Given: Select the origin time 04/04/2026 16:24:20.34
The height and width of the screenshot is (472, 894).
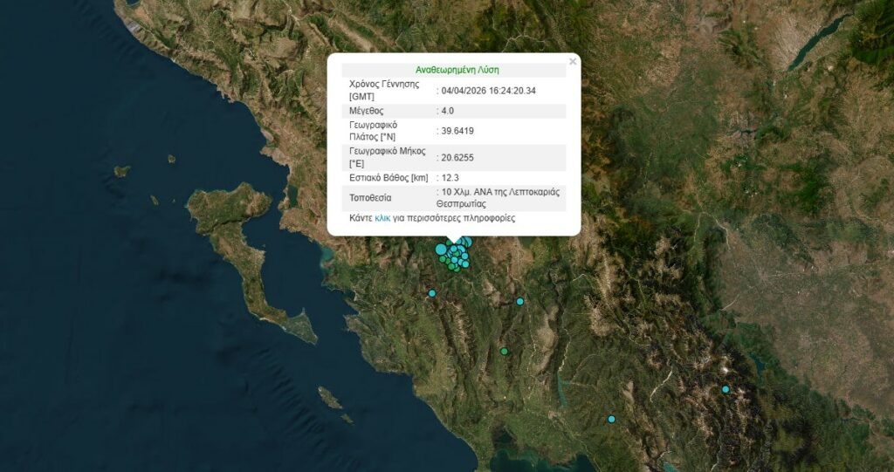Looking at the screenshot, I should 489,91.
